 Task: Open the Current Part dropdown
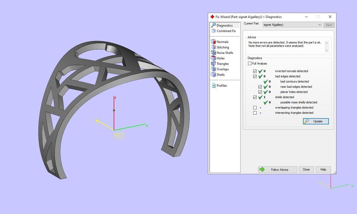pyautogui.click(x=292, y=25)
